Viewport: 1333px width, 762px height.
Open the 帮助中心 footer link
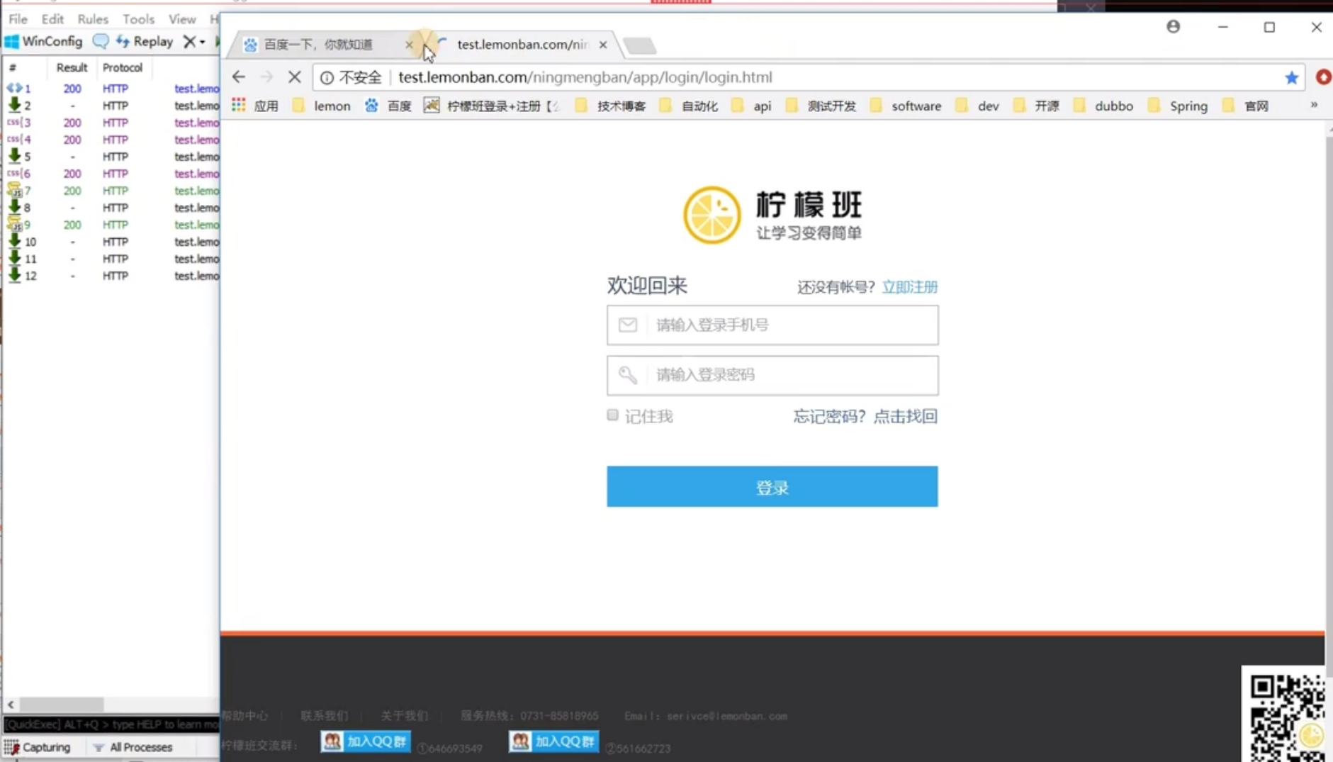click(245, 716)
